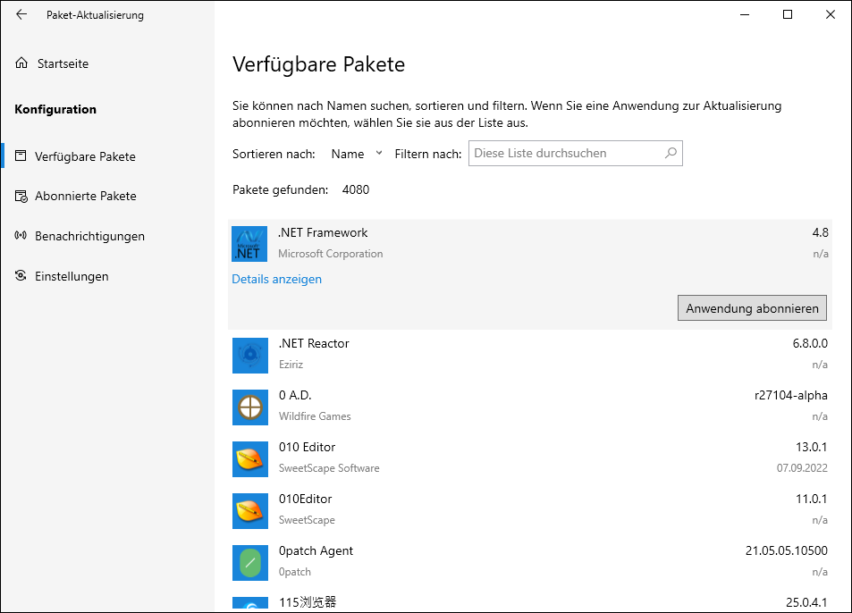
Task: Open the Sortieren nach Name dropdown
Action: pyautogui.click(x=356, y=154)
